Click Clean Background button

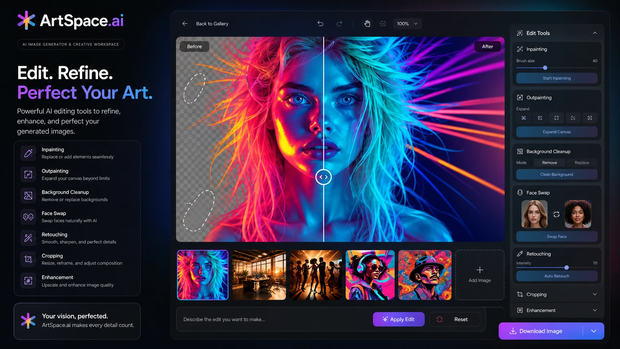(x=557, y=175)
